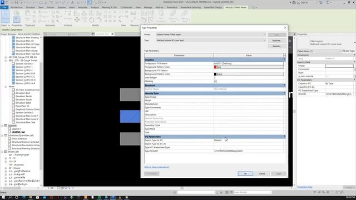Open the Select dropdown under Modify
The image size is (356, 200).
6,25
